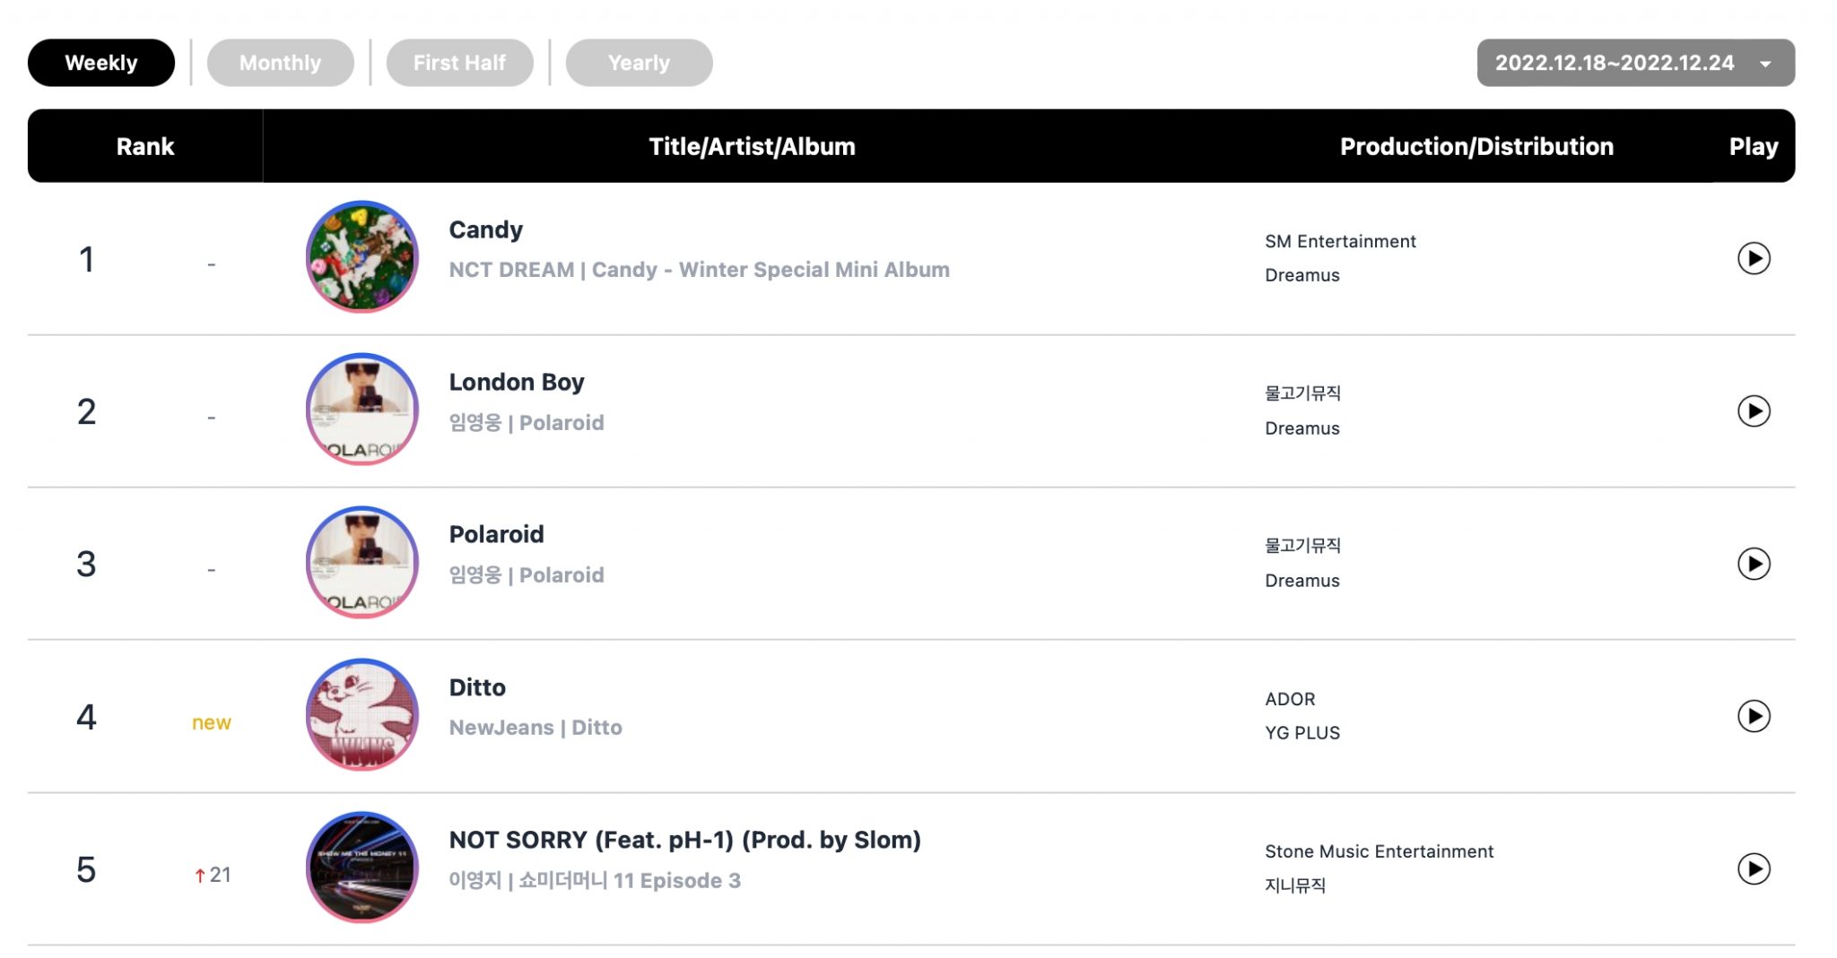Play the song Candy by NCT DREAM
The height and width of the screenshot is (958, 1837).
click(1753, 258)
